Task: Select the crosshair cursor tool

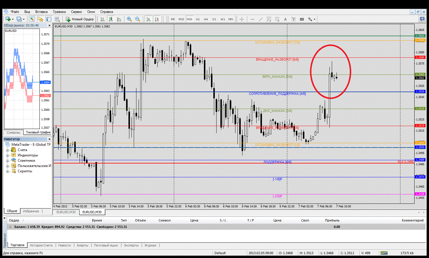Action: point(242,19)
